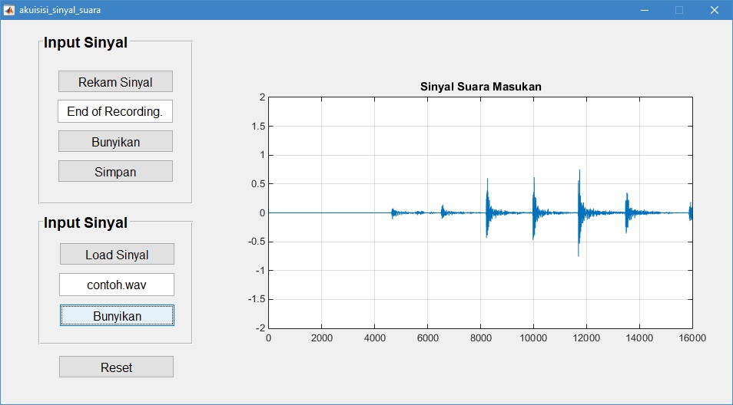Save the recording with Simpan button
Image resolution: width=733 pixels, height=405 pixels.
pyautogui.click(x=115, y=172)
